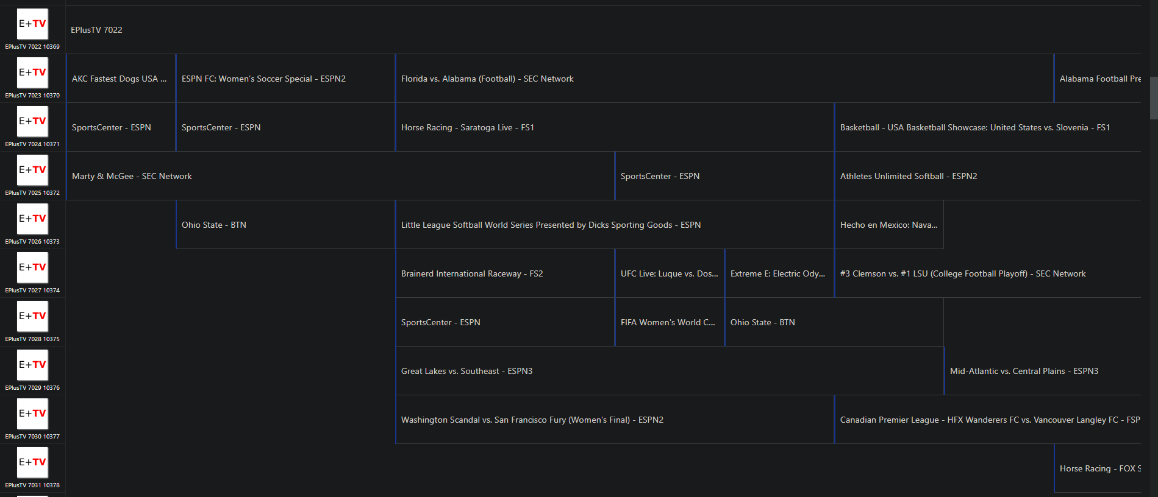This screenshot has width=1158, height=497.
Task: Click the EPlusTV 7029 channel logo
Action: (x=32, y=365)
